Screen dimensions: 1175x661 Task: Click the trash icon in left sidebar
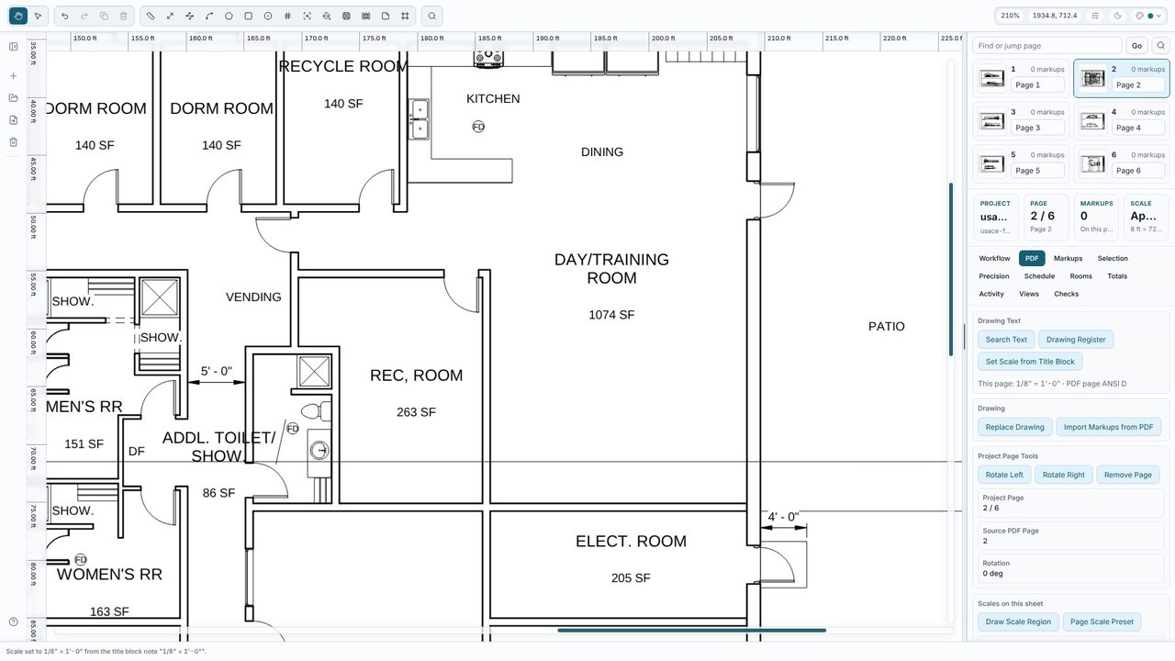[x=14, y=142]
